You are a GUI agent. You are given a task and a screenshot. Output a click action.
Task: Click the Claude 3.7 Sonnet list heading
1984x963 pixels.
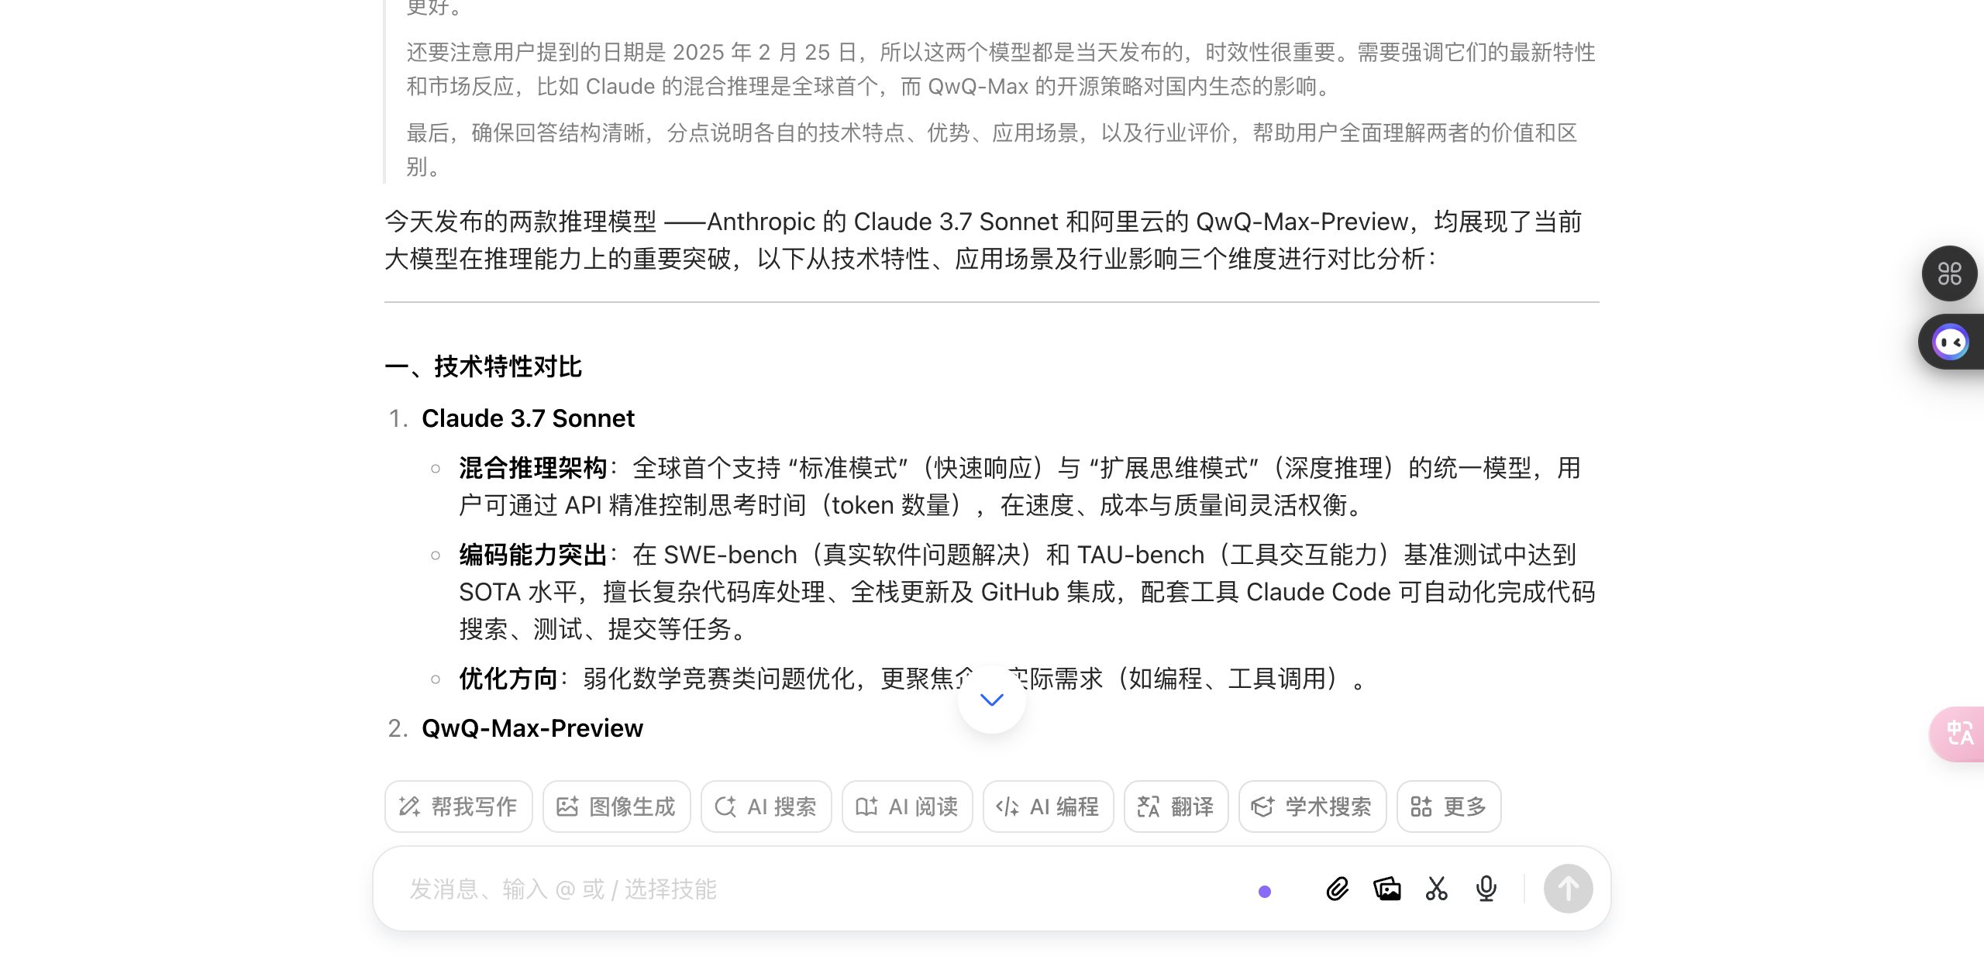528,418
